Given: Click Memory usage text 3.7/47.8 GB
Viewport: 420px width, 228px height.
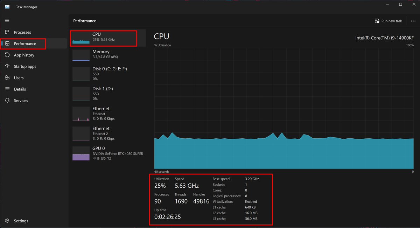Looking at the screenshot, I should click(x=105, y=57).
